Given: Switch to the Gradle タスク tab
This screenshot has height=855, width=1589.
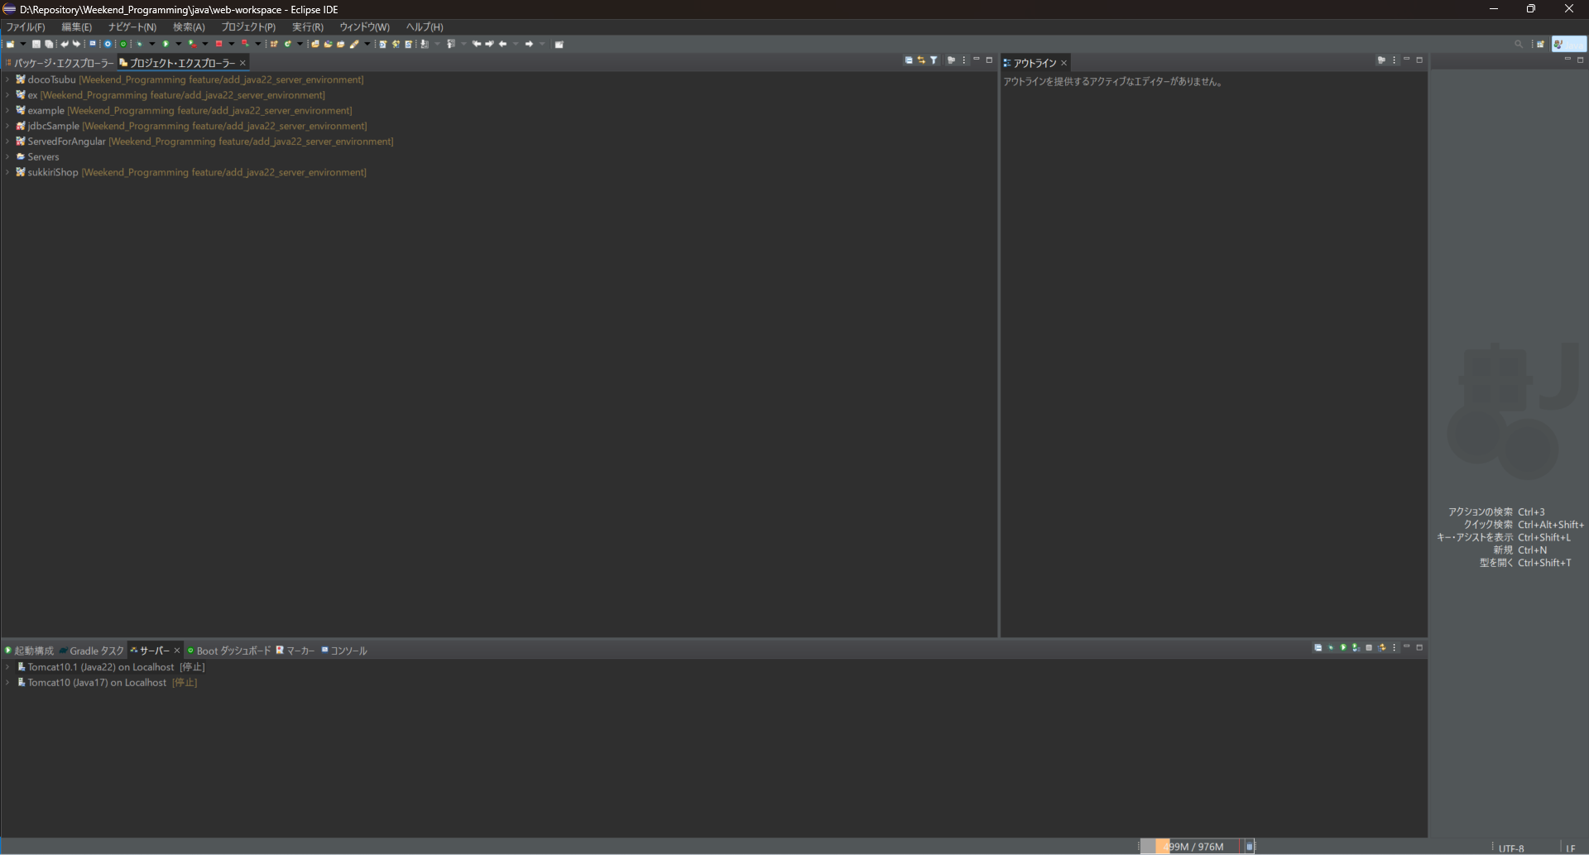Looking at the screenshot, I should click(91, 651).
